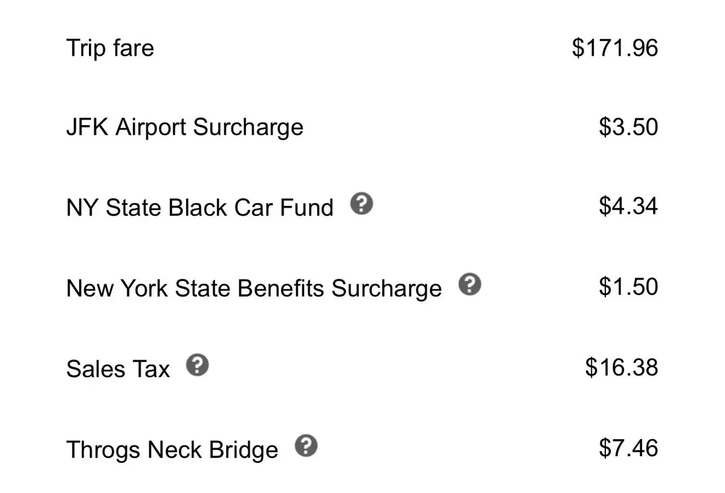This screenshot has height=493, width=725.
Task: Select New York State Benefits Surcharge text
Action: (254, 288)
